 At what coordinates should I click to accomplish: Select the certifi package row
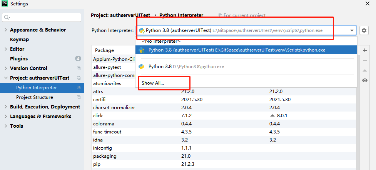(x=224, y=100)
